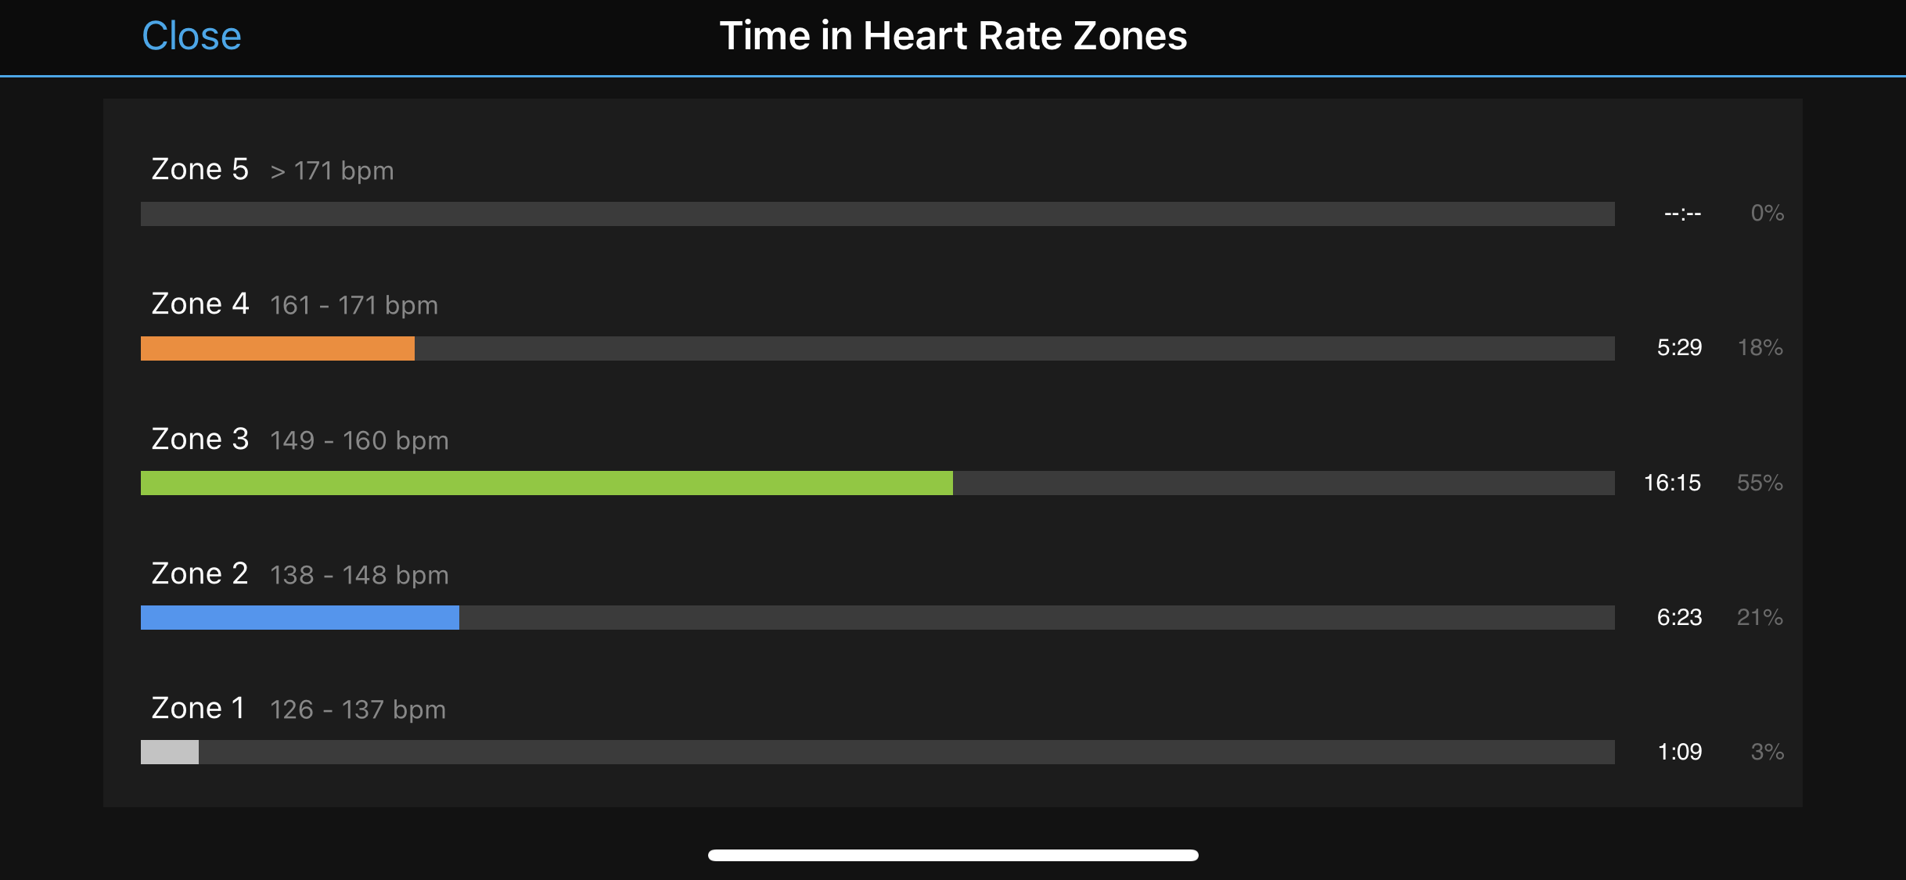
Task: Click the Zone 5 0% value
Action: pyautogui.click(x=1767, y=213)
